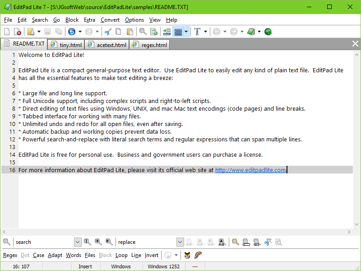Open the Convert menu

pos(110,20)
